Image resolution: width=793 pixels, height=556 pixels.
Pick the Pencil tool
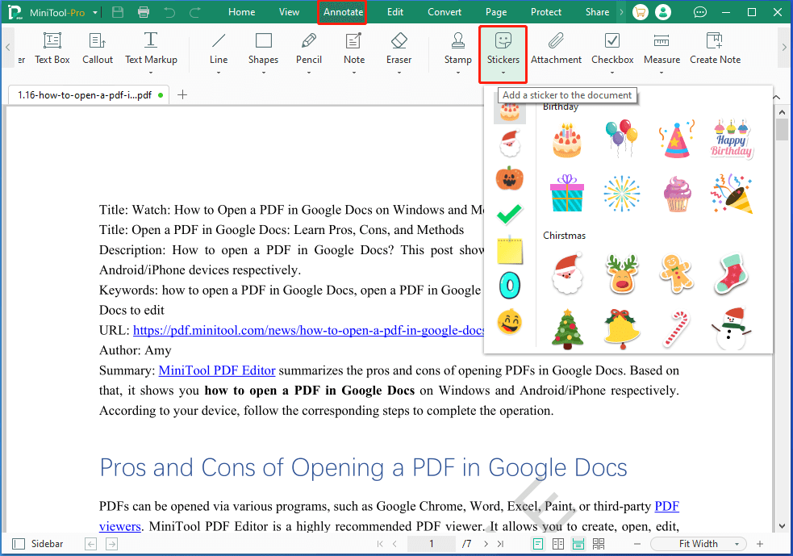point(308,52)
